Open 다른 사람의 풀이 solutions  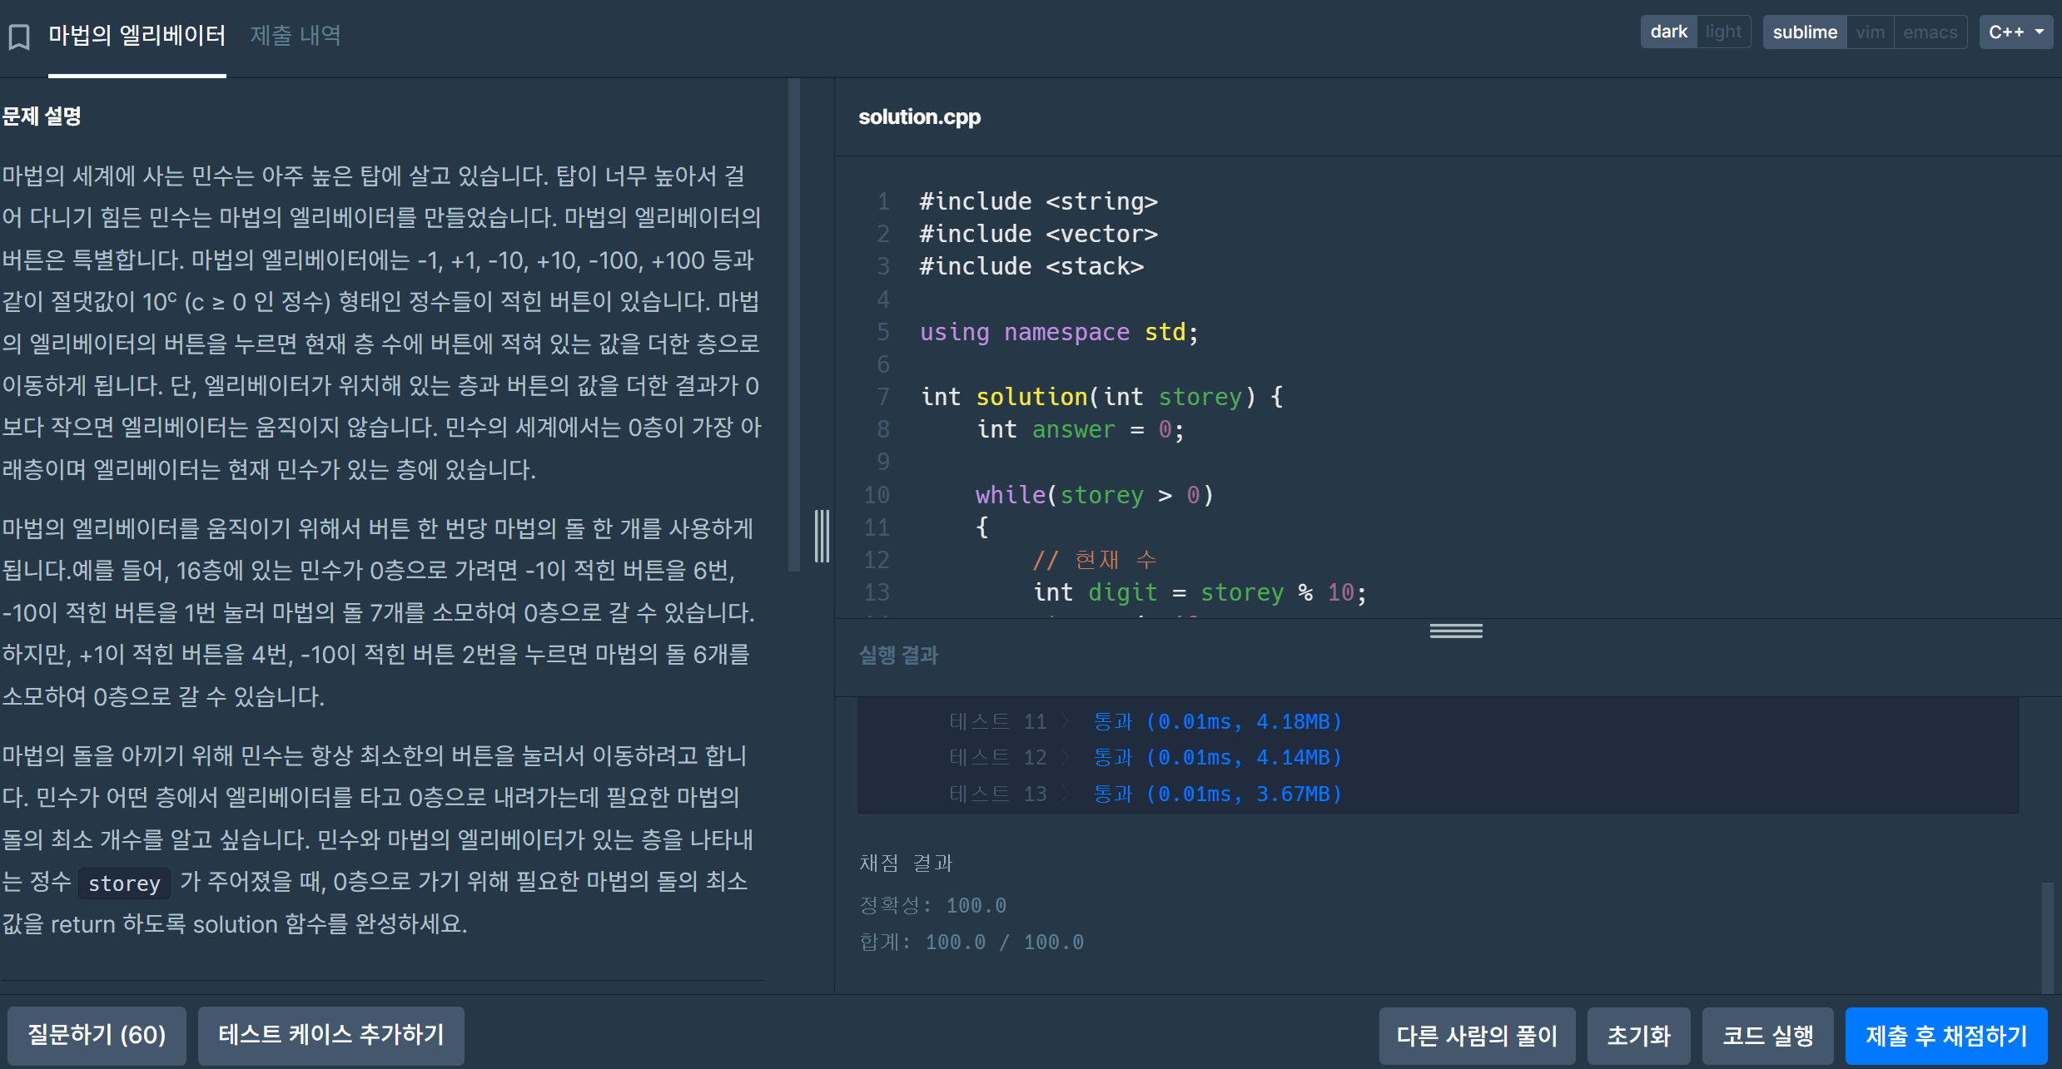click(x=1476, y=1036)
